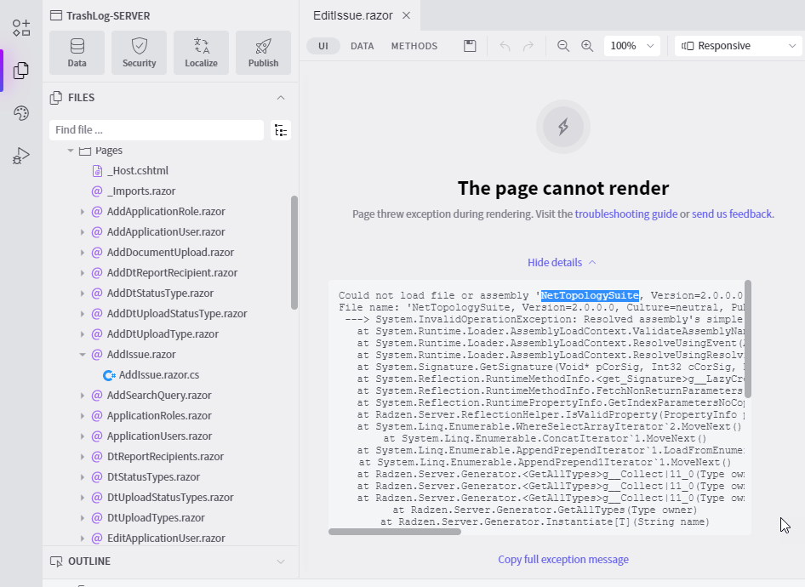Collapse the FILES panel section
Viewport: 805px width, 587px height.
(281, 98)
